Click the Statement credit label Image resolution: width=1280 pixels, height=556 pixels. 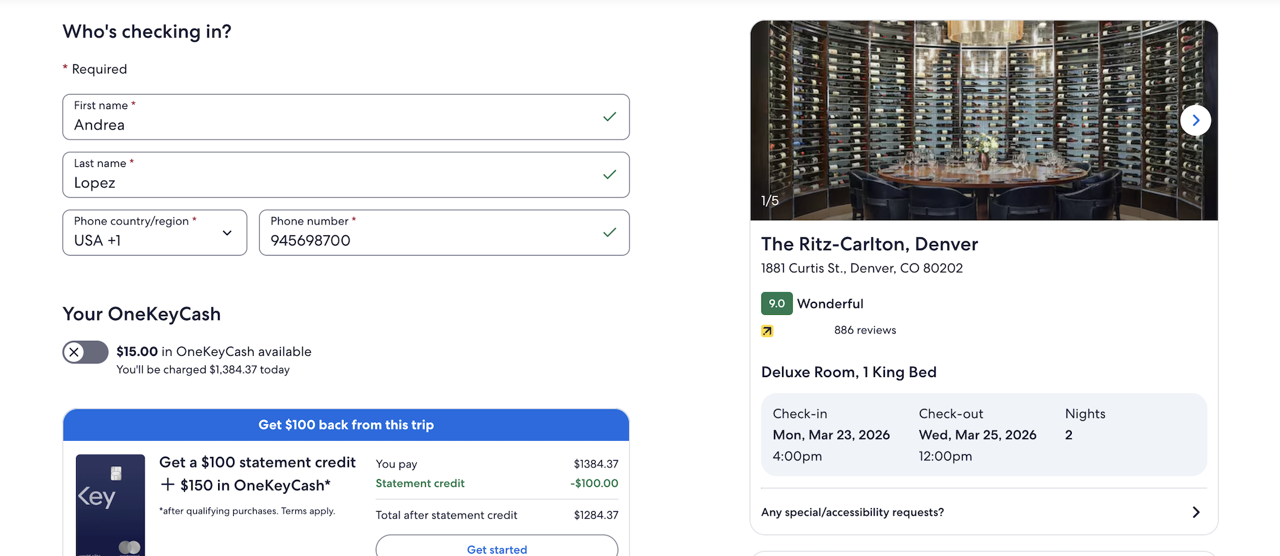[420, 484]
